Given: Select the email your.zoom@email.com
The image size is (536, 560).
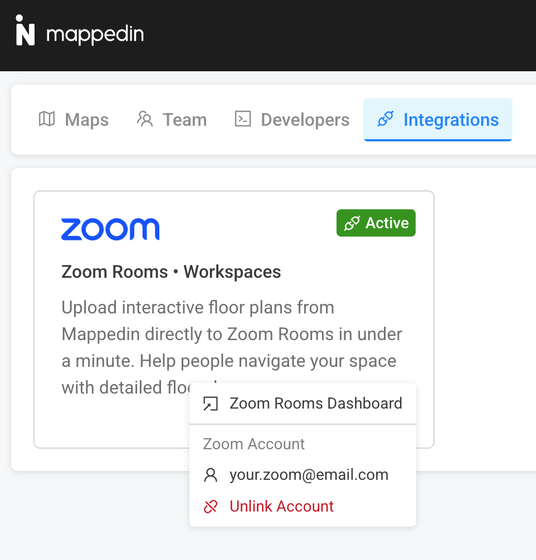Looking at the screenshot, I should pos(308,475).
